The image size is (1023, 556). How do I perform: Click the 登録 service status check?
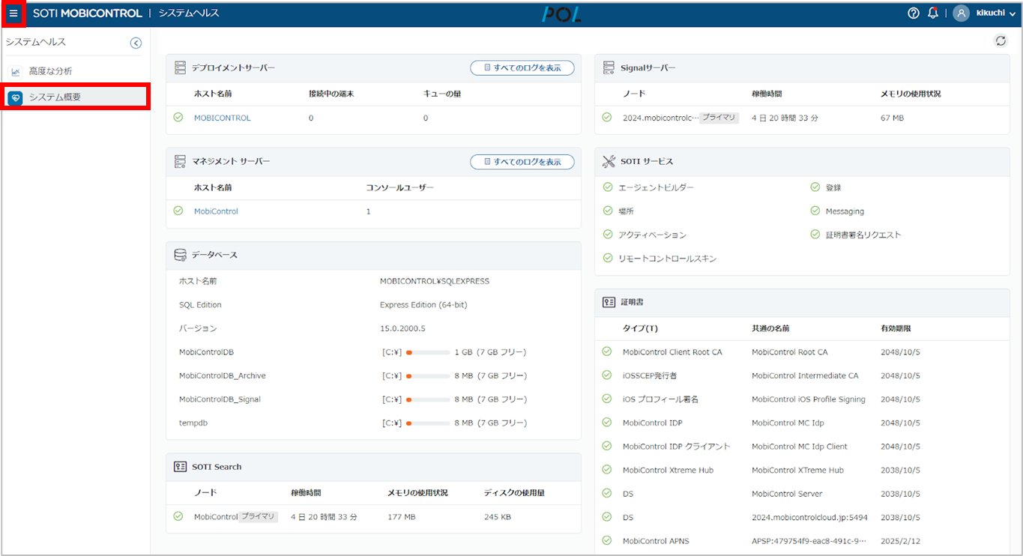click(815, 187)
